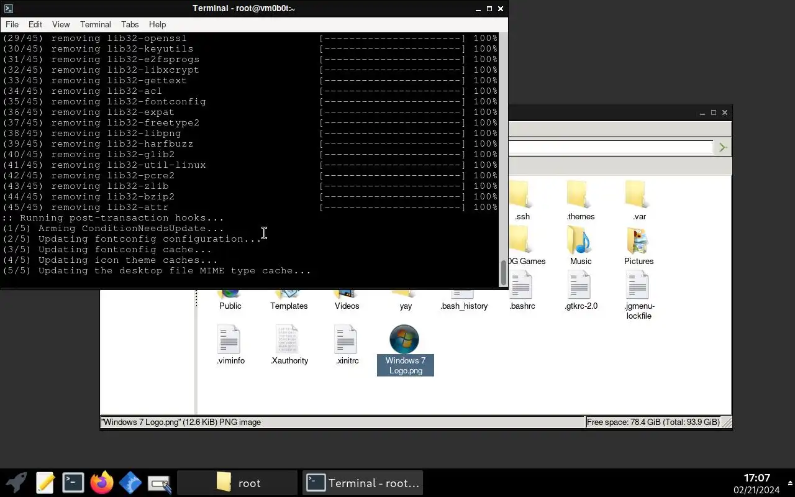Switch to the root file manager window
Screen dimensions: 795x497
coord(237,483)
